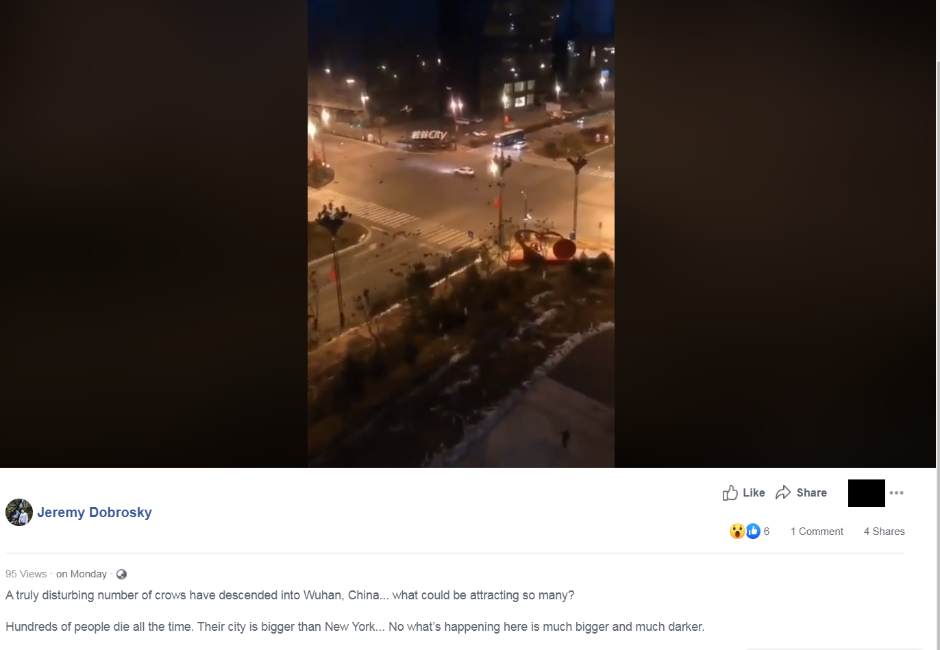Click the Like thumbs-up icon

point(730,492)
